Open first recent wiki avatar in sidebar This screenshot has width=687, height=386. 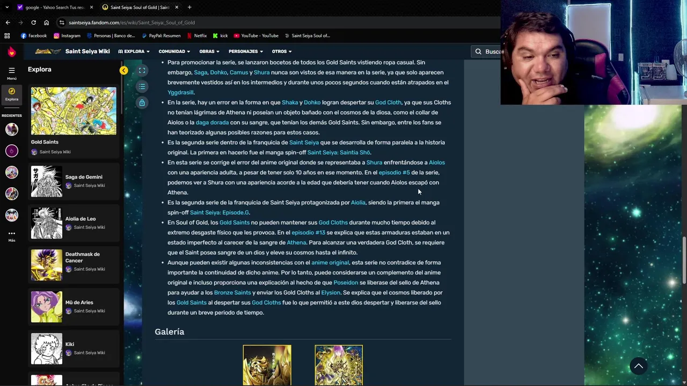12,129
